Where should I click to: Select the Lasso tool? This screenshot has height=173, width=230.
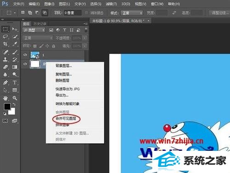(x=6, y=36)
